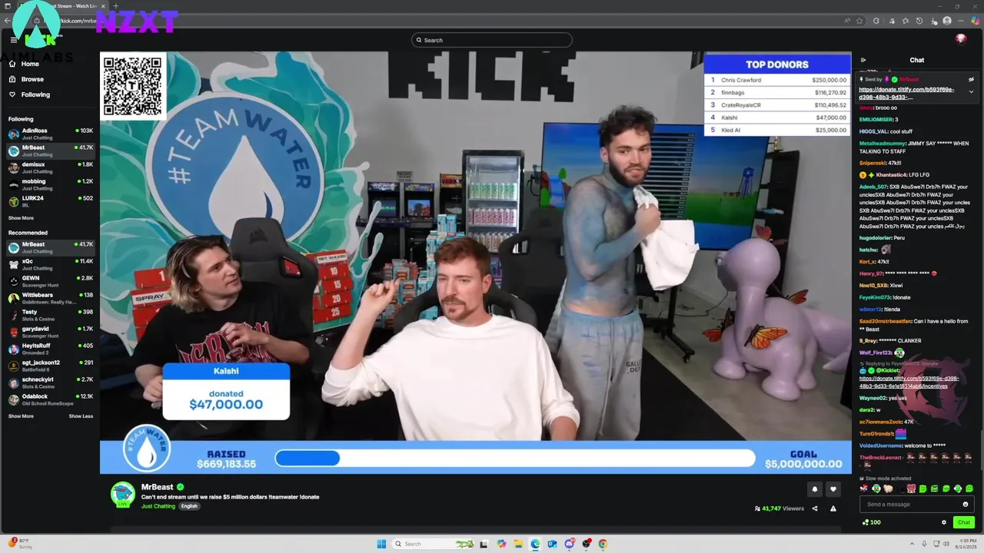Open mobbing channel in Following list
The width and height of the screenshot is (984, 553).
point(49,184)
